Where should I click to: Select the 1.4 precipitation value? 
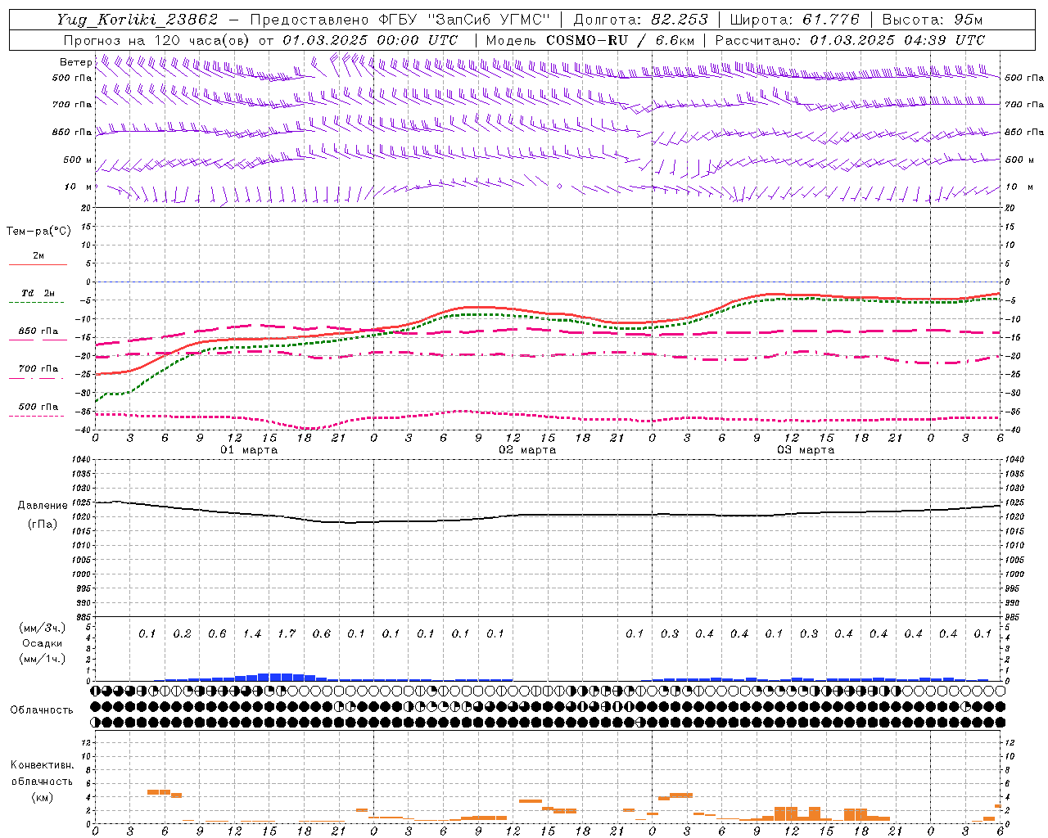[x=252, y=633]
